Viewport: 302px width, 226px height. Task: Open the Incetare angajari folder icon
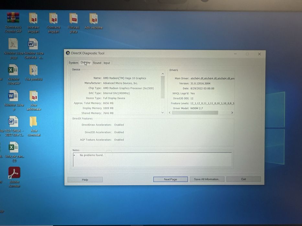pyautogui.click(x=33, y=18)
